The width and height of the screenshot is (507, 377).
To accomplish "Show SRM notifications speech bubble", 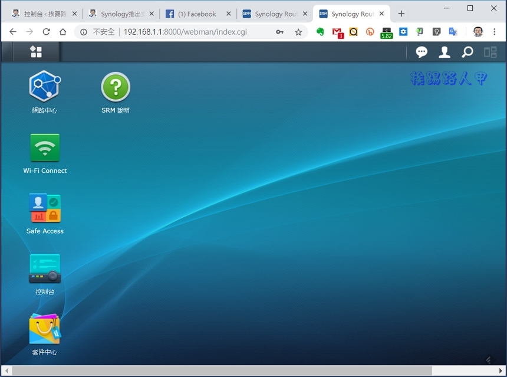I will 422,52.
